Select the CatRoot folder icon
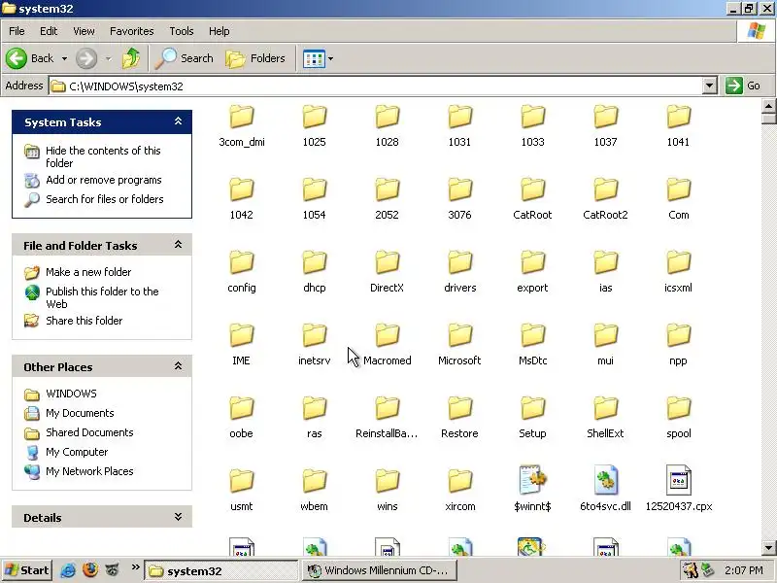The image size is (777, 583). (x=532, y=190)
